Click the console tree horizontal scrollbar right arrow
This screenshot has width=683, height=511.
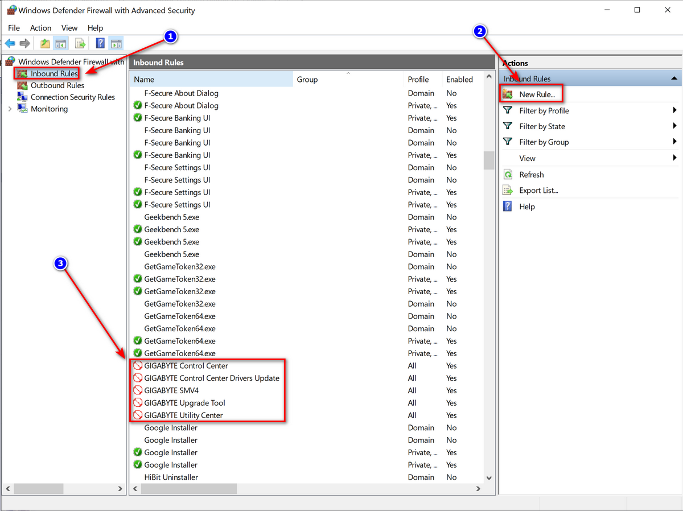[x=120, y=489]
